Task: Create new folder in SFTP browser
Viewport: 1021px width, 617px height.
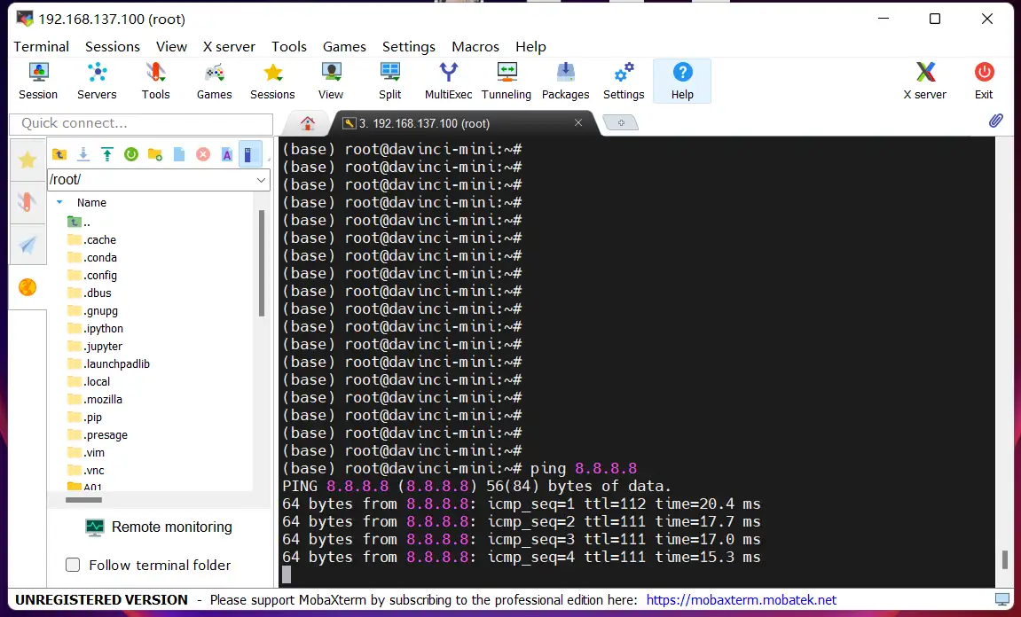Action: pos(155,154)
